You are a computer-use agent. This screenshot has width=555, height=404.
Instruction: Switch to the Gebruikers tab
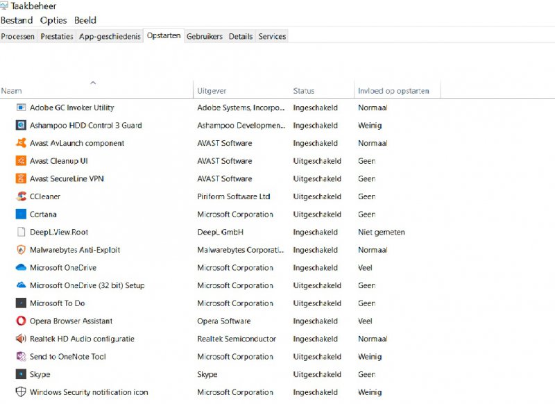click(x=205, y=37)
